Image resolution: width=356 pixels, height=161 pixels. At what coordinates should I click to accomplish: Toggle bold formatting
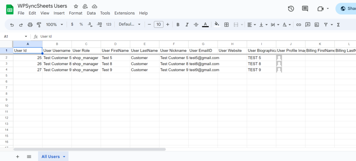coord(178,25)
